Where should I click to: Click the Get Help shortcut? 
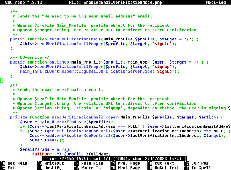pos(17,163)
